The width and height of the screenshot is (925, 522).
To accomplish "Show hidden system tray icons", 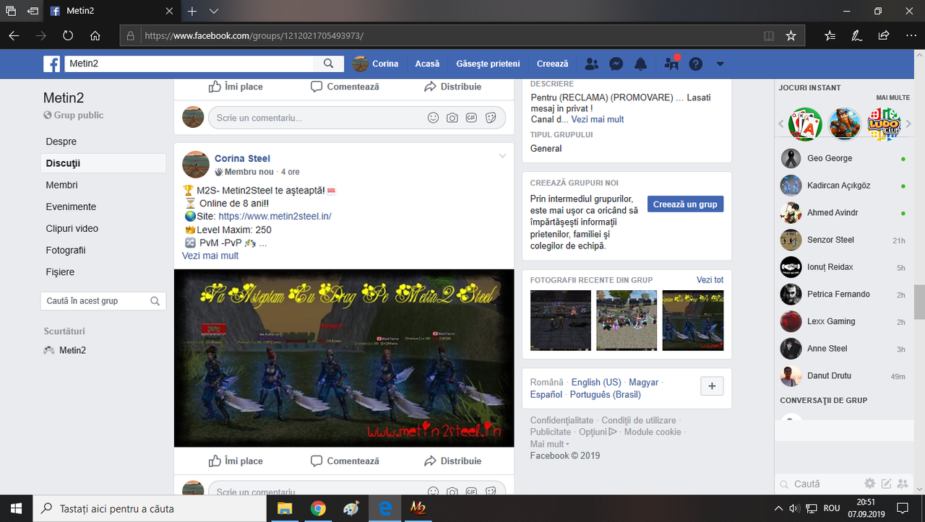I will pos(778,508).
